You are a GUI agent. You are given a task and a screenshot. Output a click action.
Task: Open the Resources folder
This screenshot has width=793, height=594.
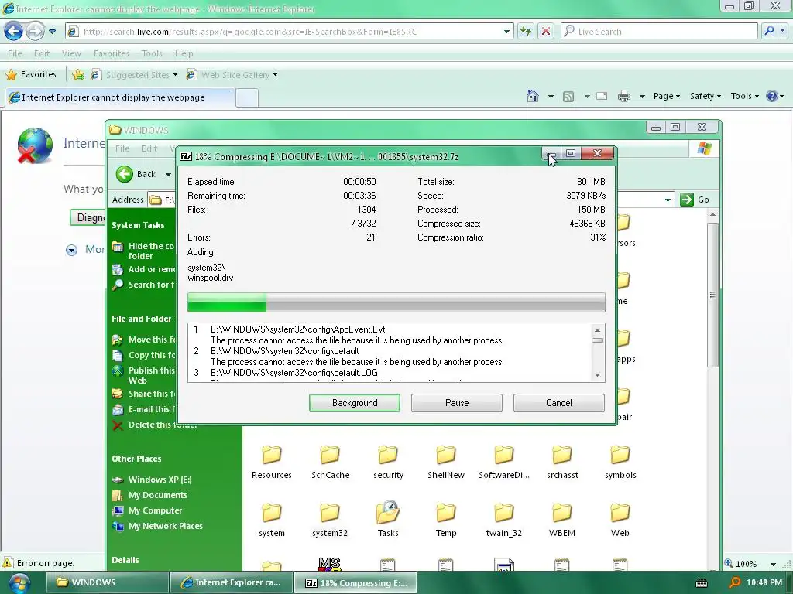pos(272,463)
